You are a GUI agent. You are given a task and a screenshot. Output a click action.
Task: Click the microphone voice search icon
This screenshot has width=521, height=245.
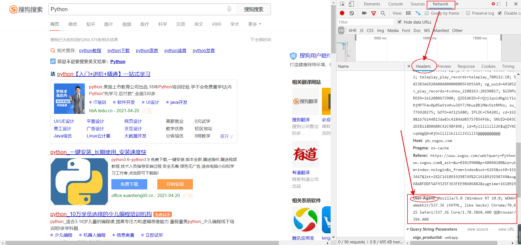point(229,9)
